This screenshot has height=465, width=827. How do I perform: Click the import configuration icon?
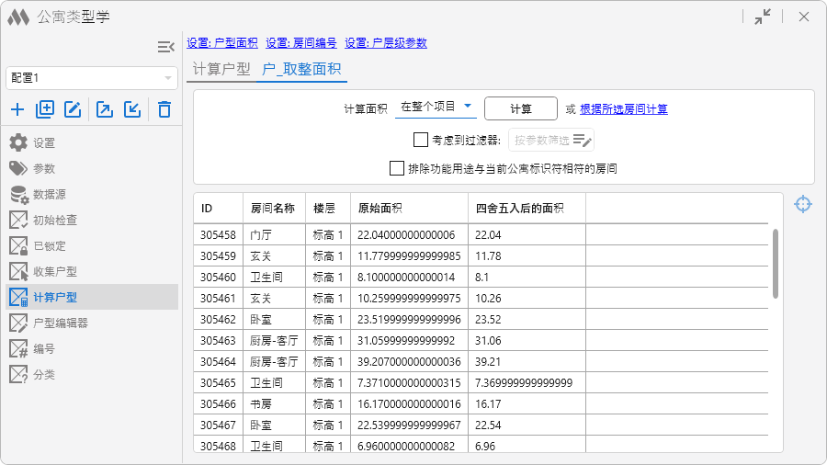point(132,110)
